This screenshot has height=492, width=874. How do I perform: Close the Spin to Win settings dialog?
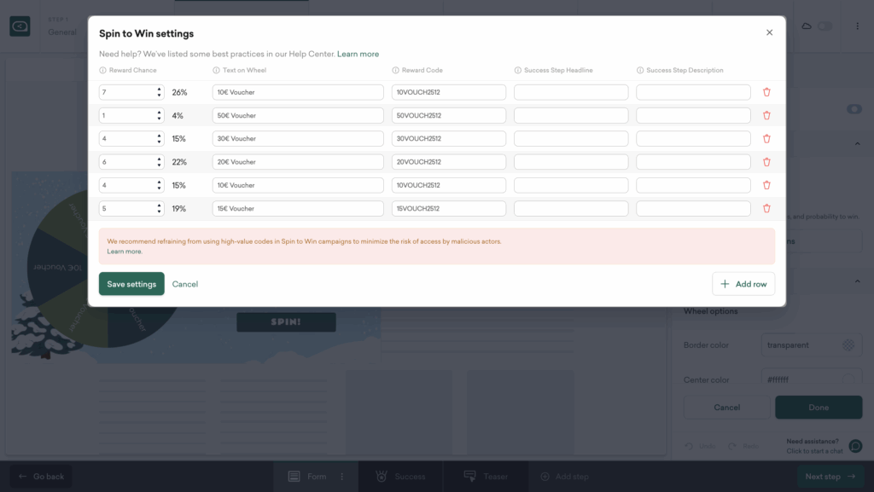(x=769, y=32)
